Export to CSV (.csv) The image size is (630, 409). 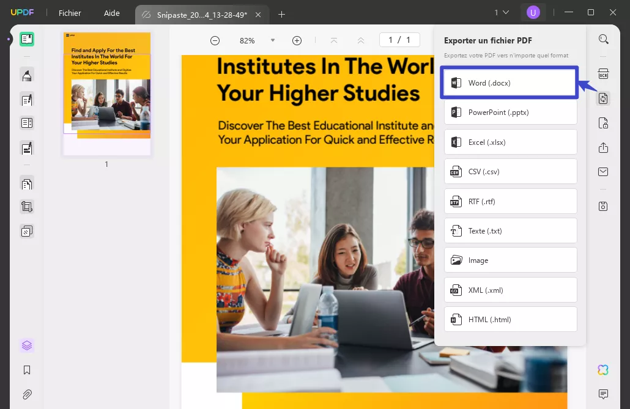(x=510, y=172)
